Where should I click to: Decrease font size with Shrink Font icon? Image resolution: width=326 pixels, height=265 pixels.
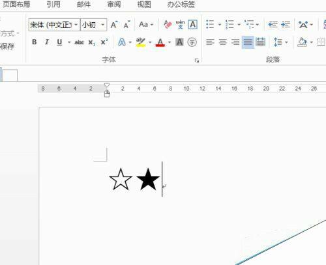pos(126,25)
